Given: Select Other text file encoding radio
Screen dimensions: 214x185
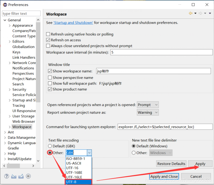Looking at the screenshot, I should [x=50, y=152].
